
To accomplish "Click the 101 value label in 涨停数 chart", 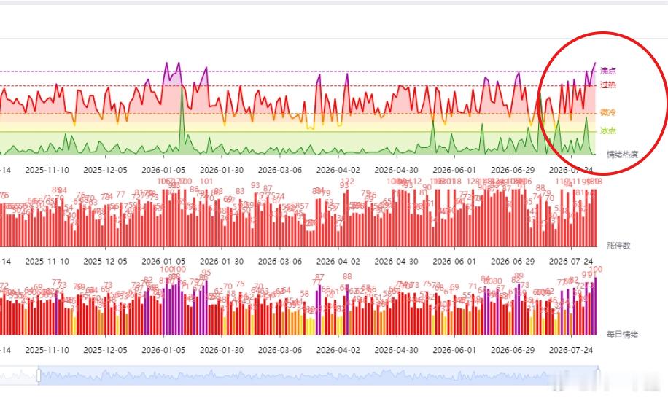I will click(x=206, y=182).
